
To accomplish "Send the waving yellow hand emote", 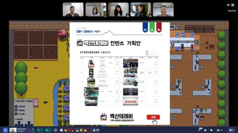I will tap(85, 130).
